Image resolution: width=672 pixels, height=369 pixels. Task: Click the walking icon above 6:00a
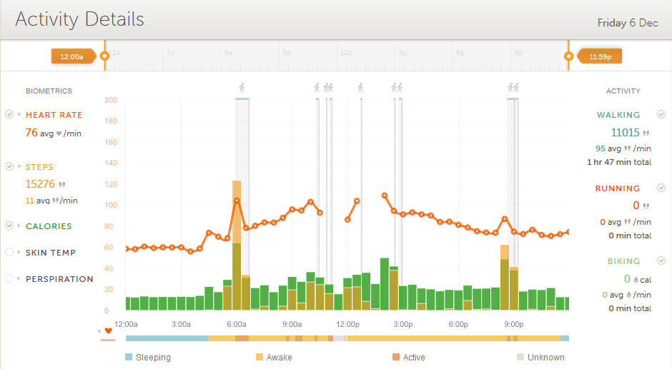tap(242, 88)
